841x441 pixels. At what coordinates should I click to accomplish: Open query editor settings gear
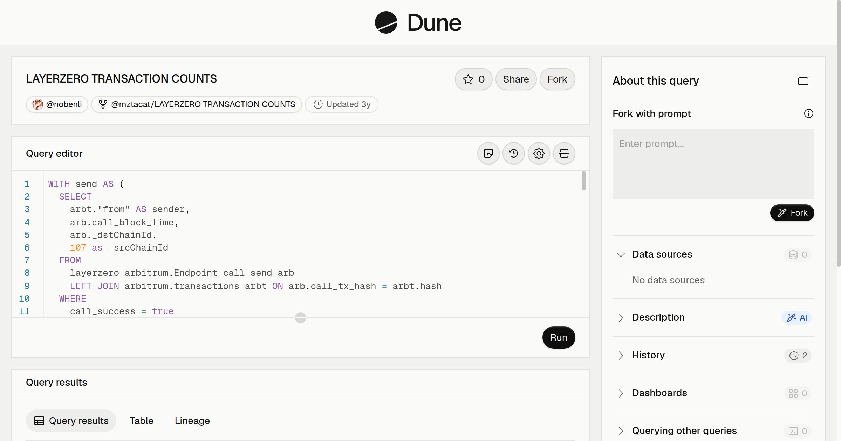point(539,153)
